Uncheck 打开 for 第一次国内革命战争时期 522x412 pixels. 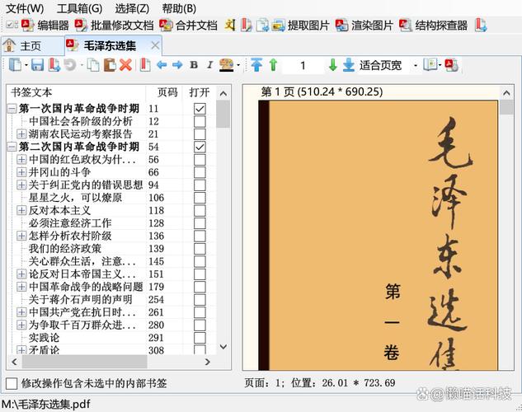coord(200,109)
